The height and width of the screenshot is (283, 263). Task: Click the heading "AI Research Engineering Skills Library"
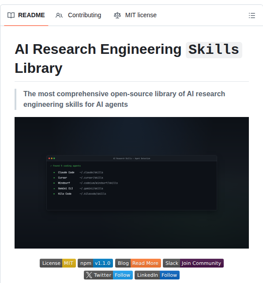click(128, 59)
